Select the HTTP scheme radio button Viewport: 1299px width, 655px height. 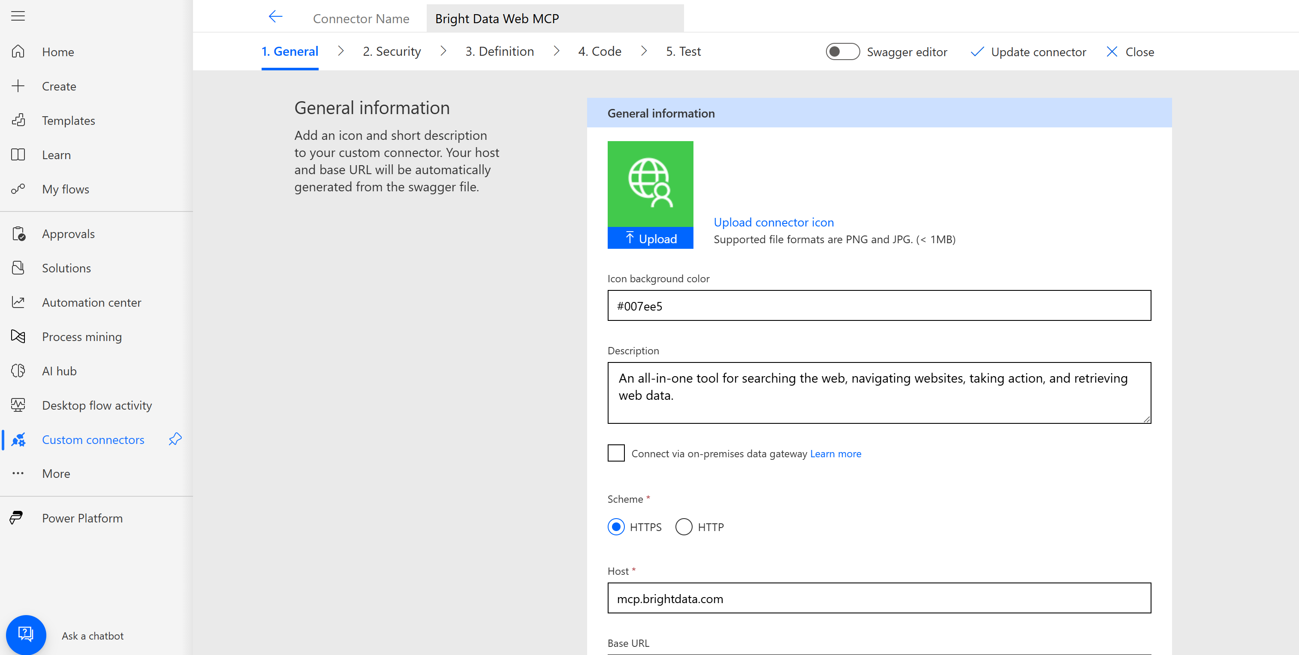pyautogui.click(x=684, y=526)
